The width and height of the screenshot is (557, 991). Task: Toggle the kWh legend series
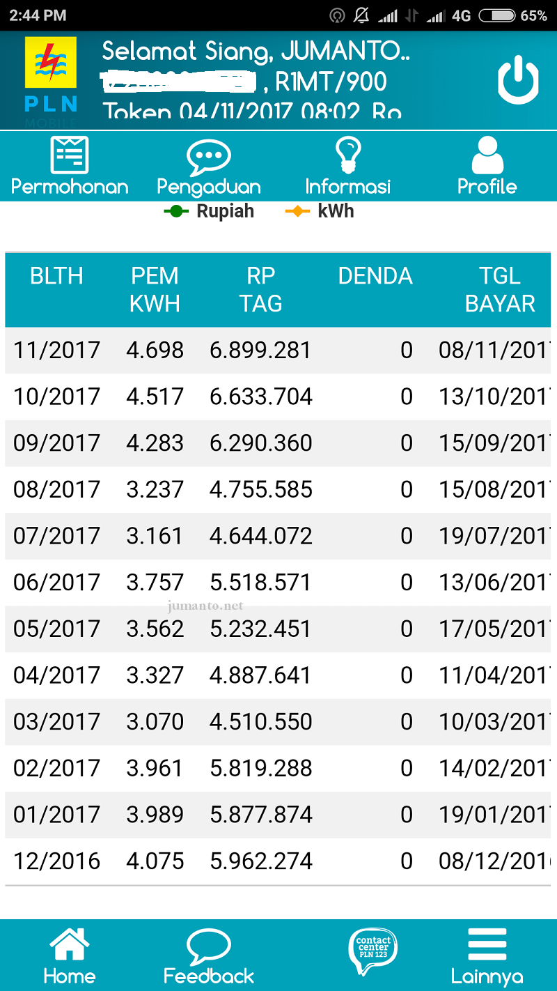[320, 211]
